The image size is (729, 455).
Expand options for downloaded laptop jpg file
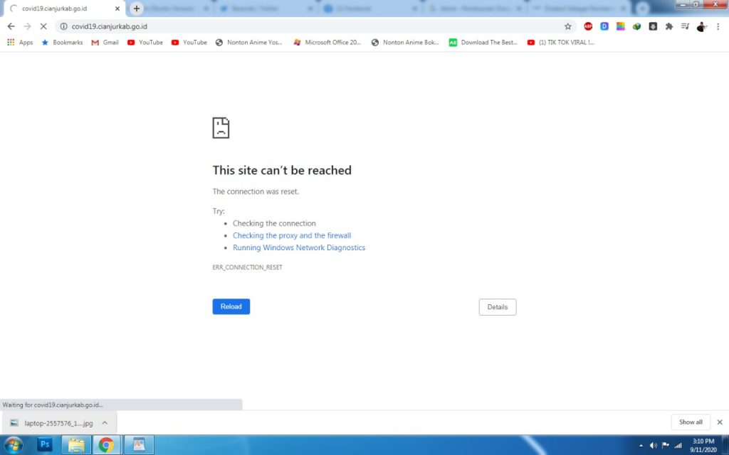(105, 422)
